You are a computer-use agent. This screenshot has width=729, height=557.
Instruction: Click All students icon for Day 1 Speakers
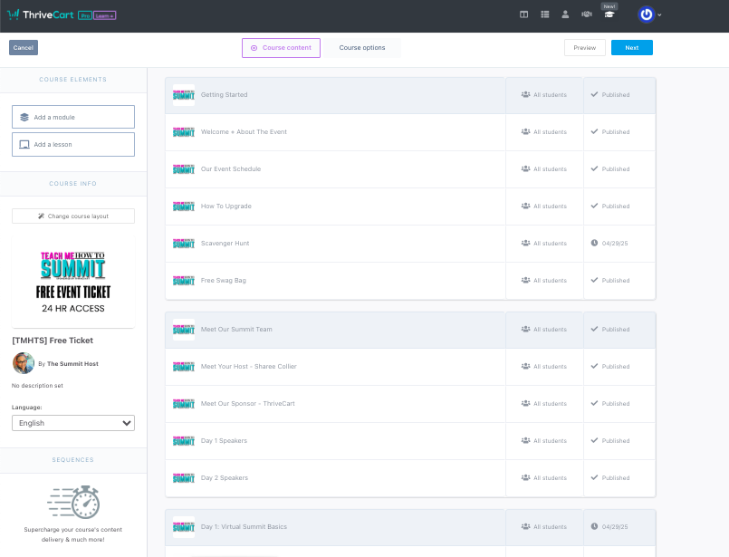pos(525,440)
